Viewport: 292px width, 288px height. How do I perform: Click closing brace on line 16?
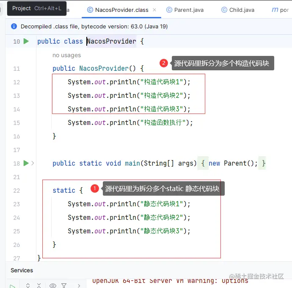tap(54, 136)
